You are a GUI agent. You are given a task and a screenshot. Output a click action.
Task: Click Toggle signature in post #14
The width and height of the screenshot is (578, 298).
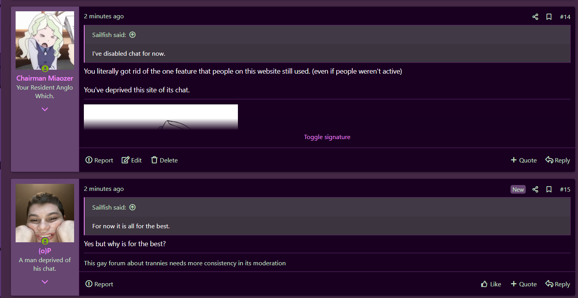click(327, 137)
